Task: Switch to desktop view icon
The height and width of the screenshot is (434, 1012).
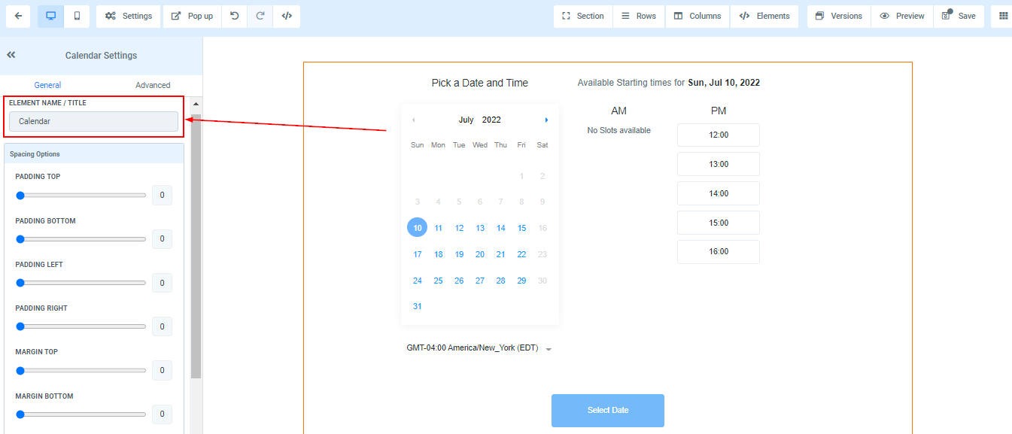Action: [x=51, y=16]
